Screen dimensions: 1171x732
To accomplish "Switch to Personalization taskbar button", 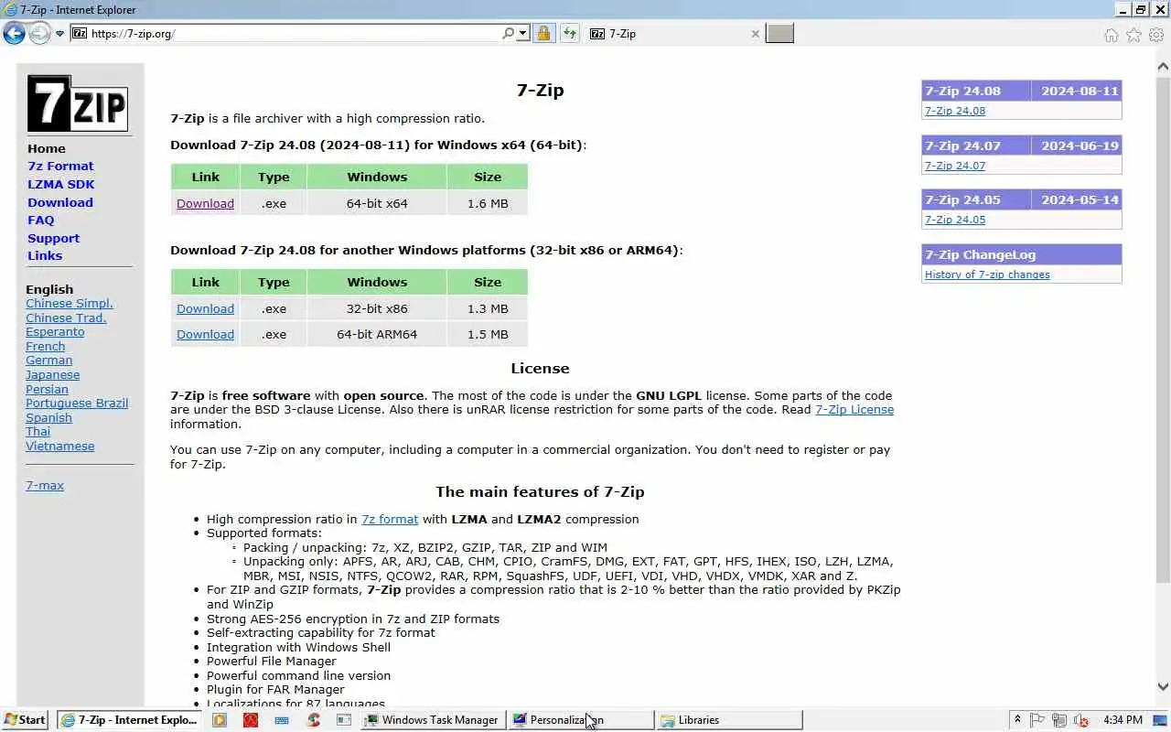I will tap(581, 720).
